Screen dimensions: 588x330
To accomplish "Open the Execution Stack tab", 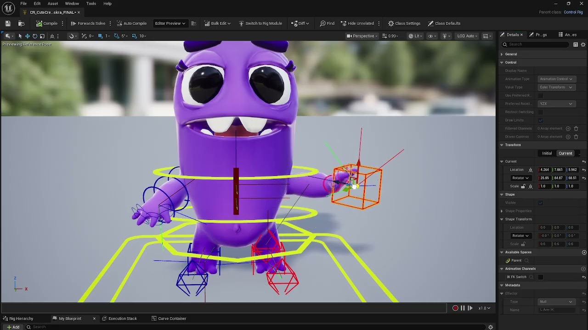I will click(119, 319).
